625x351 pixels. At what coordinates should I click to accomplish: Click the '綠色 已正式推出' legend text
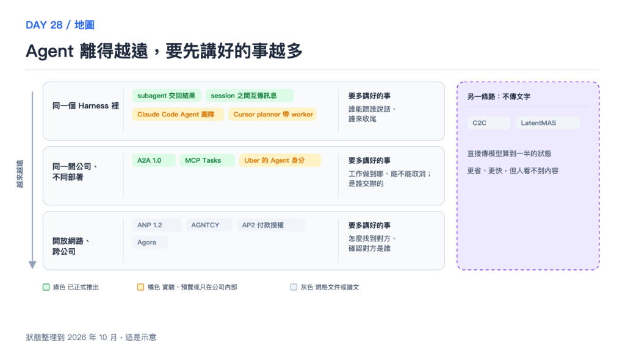pos(76,288)
